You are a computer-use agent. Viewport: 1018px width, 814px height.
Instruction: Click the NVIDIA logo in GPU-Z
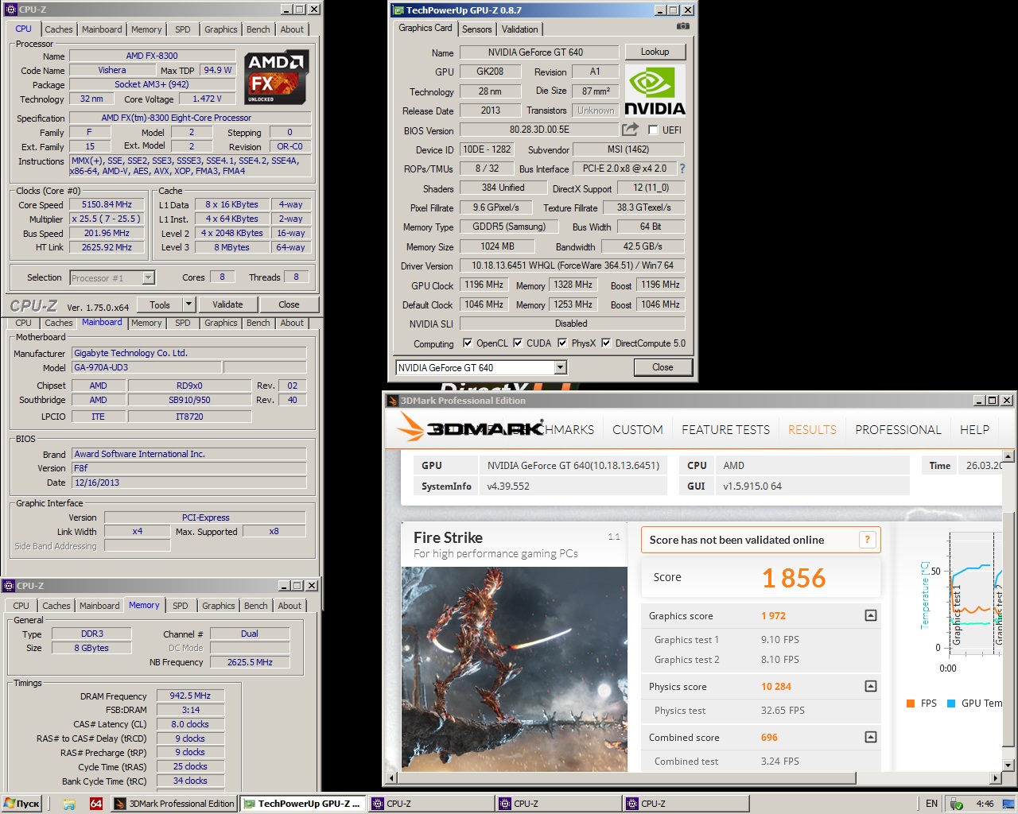coord(655,91)
